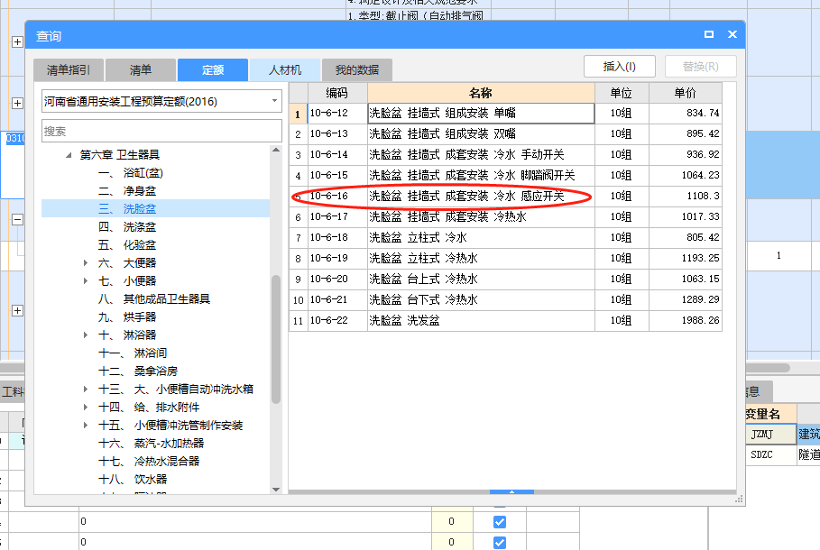Select 九、烘手器 tree item

click(x=127, y=317)
